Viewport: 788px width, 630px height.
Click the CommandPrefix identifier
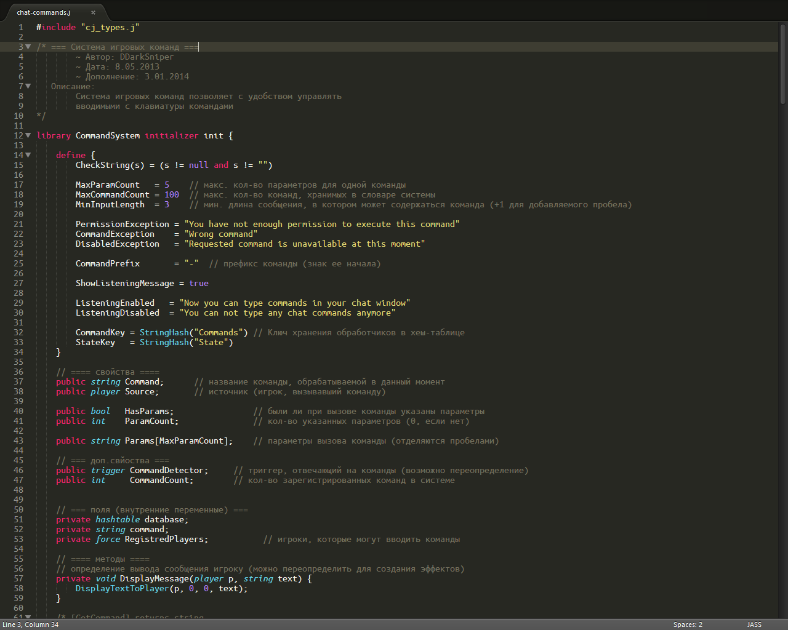(x=108, y=263)
